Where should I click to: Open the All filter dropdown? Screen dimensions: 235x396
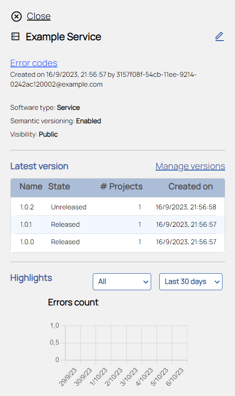(122, 282)
